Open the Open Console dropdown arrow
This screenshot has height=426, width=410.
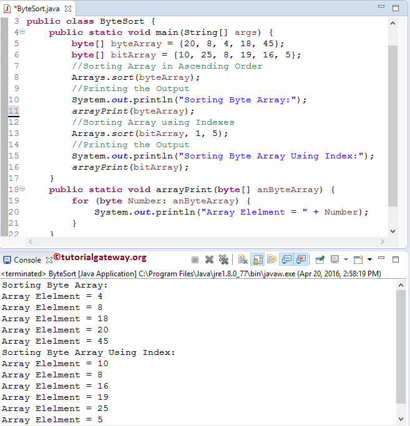370,259
